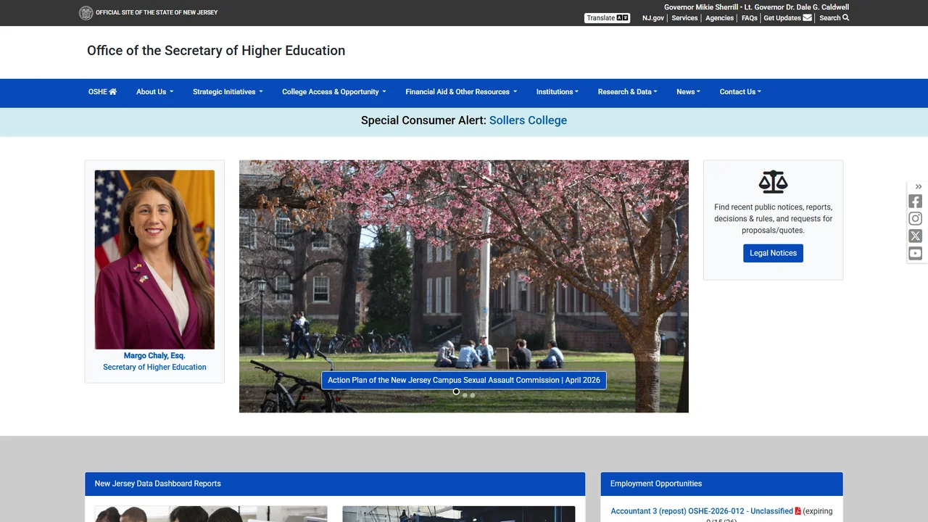
Task: Open the Campus Sexual Assault Commission Action Plan
Action: pos(464,380)
